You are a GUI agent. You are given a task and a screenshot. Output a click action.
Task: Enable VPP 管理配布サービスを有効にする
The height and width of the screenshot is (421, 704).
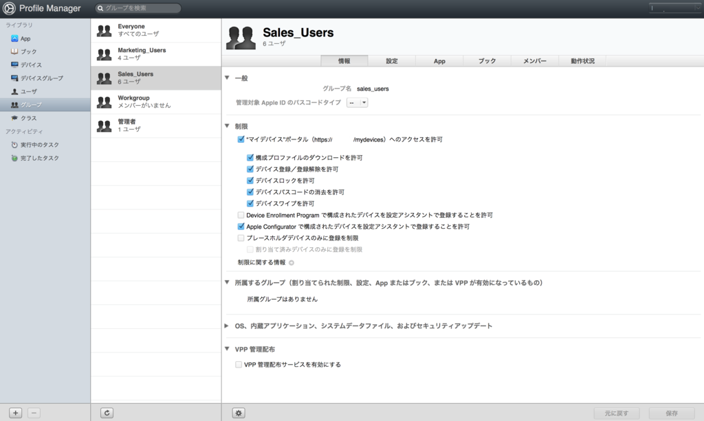(x=239, y=365)
